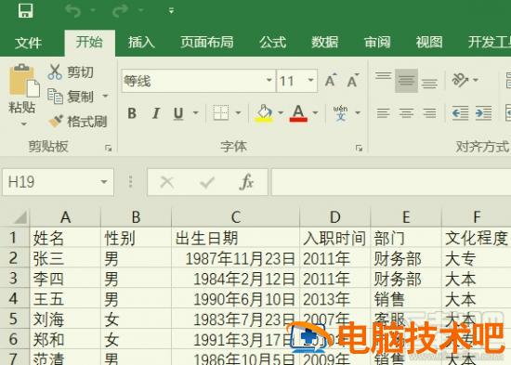Open the font name dropdown
511x365 pixels.
pyautogui.click(x=269, y=80)
